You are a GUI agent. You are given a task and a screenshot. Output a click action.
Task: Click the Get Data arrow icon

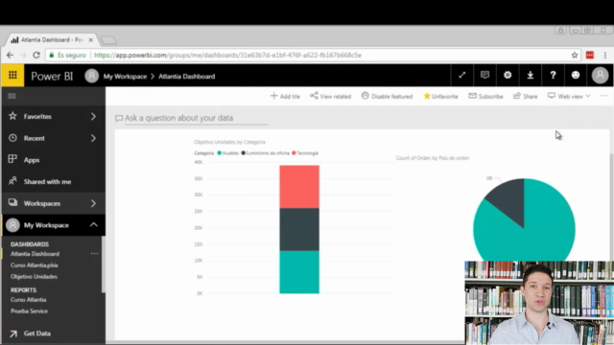pos(13,333)
